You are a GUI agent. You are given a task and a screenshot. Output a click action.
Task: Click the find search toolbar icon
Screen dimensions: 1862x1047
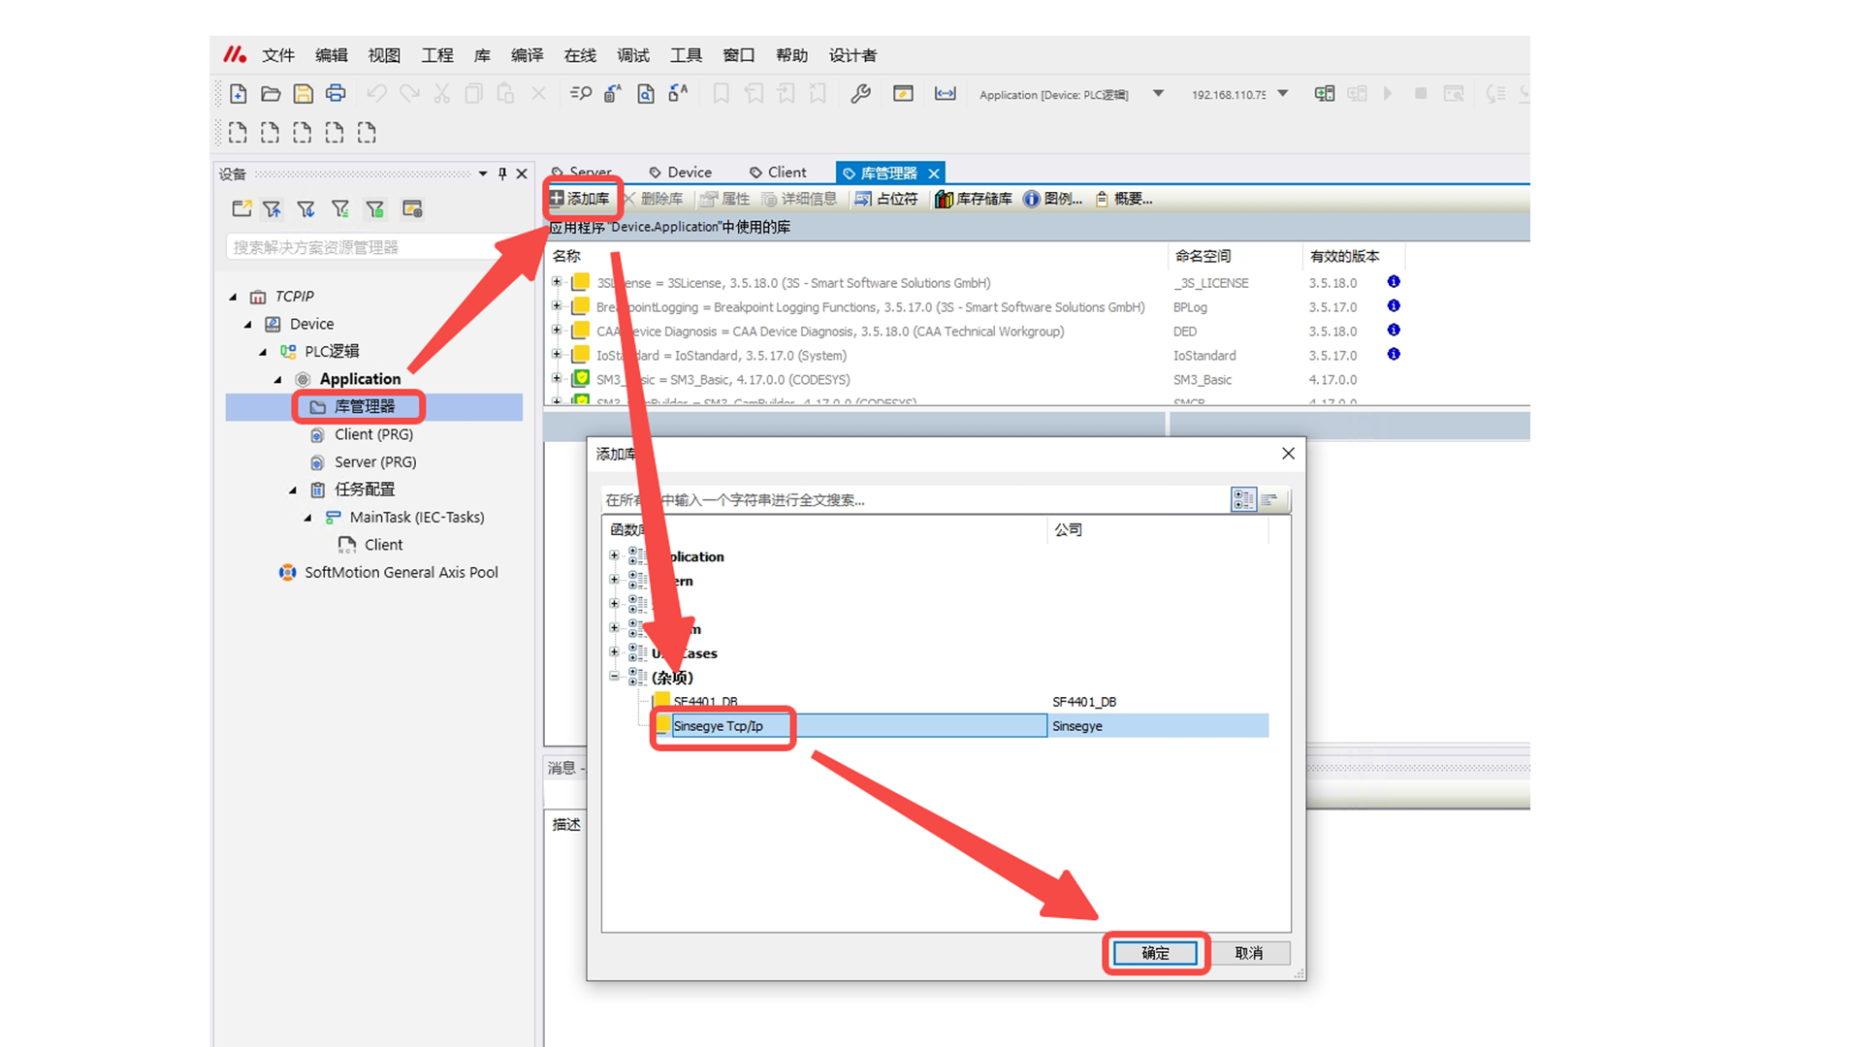tap(581, 94)
